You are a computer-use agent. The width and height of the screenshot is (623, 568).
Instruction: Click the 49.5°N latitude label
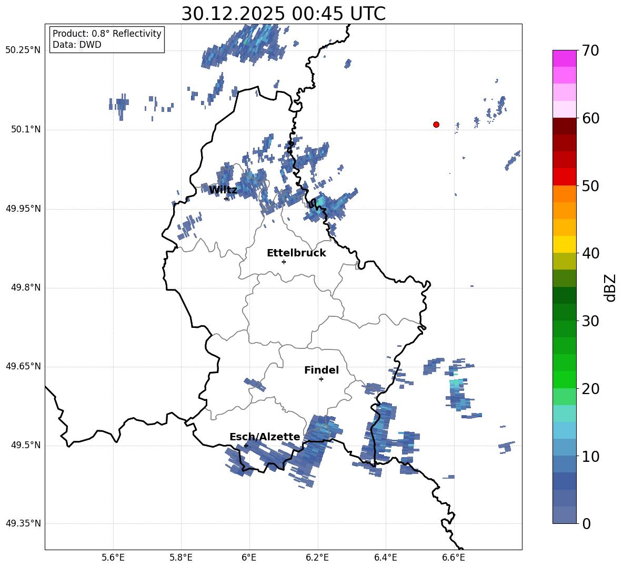click(26, 445)
